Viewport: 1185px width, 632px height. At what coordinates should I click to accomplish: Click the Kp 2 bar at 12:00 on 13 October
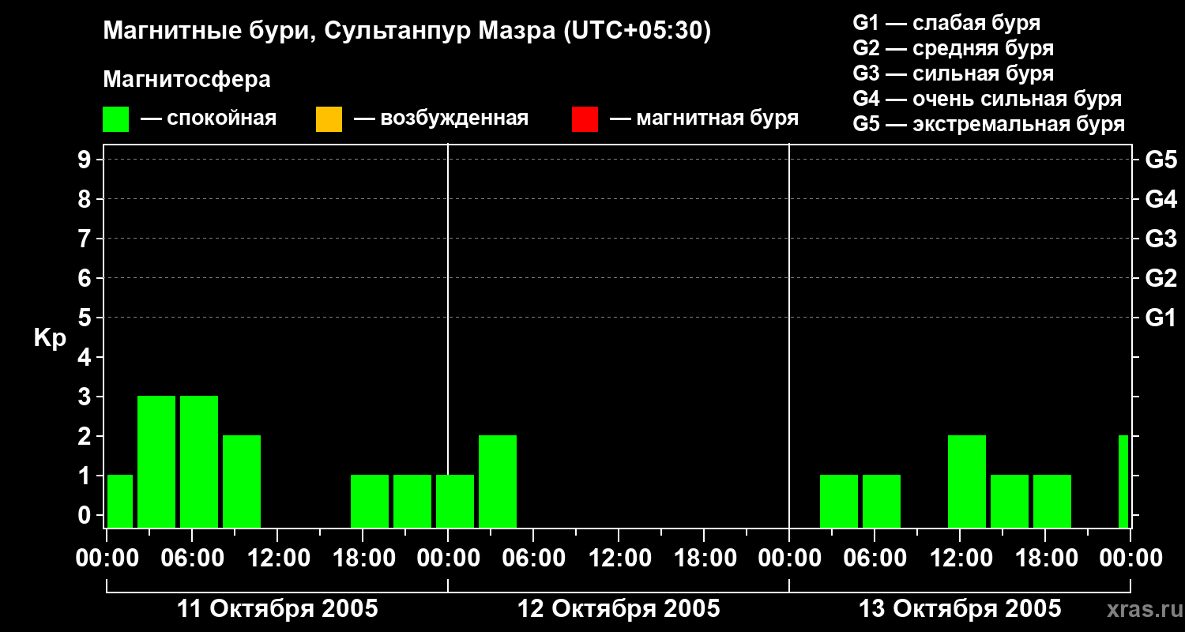point(967,481)
